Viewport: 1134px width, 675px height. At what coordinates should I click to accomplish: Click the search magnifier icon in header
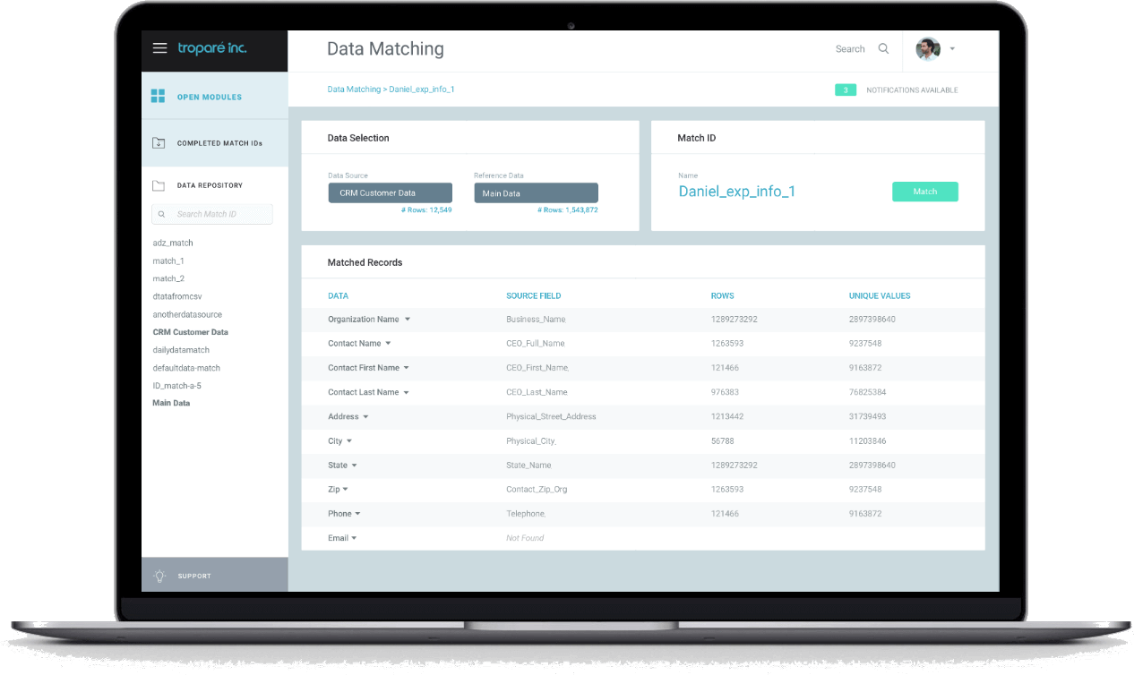pos(883,48)
